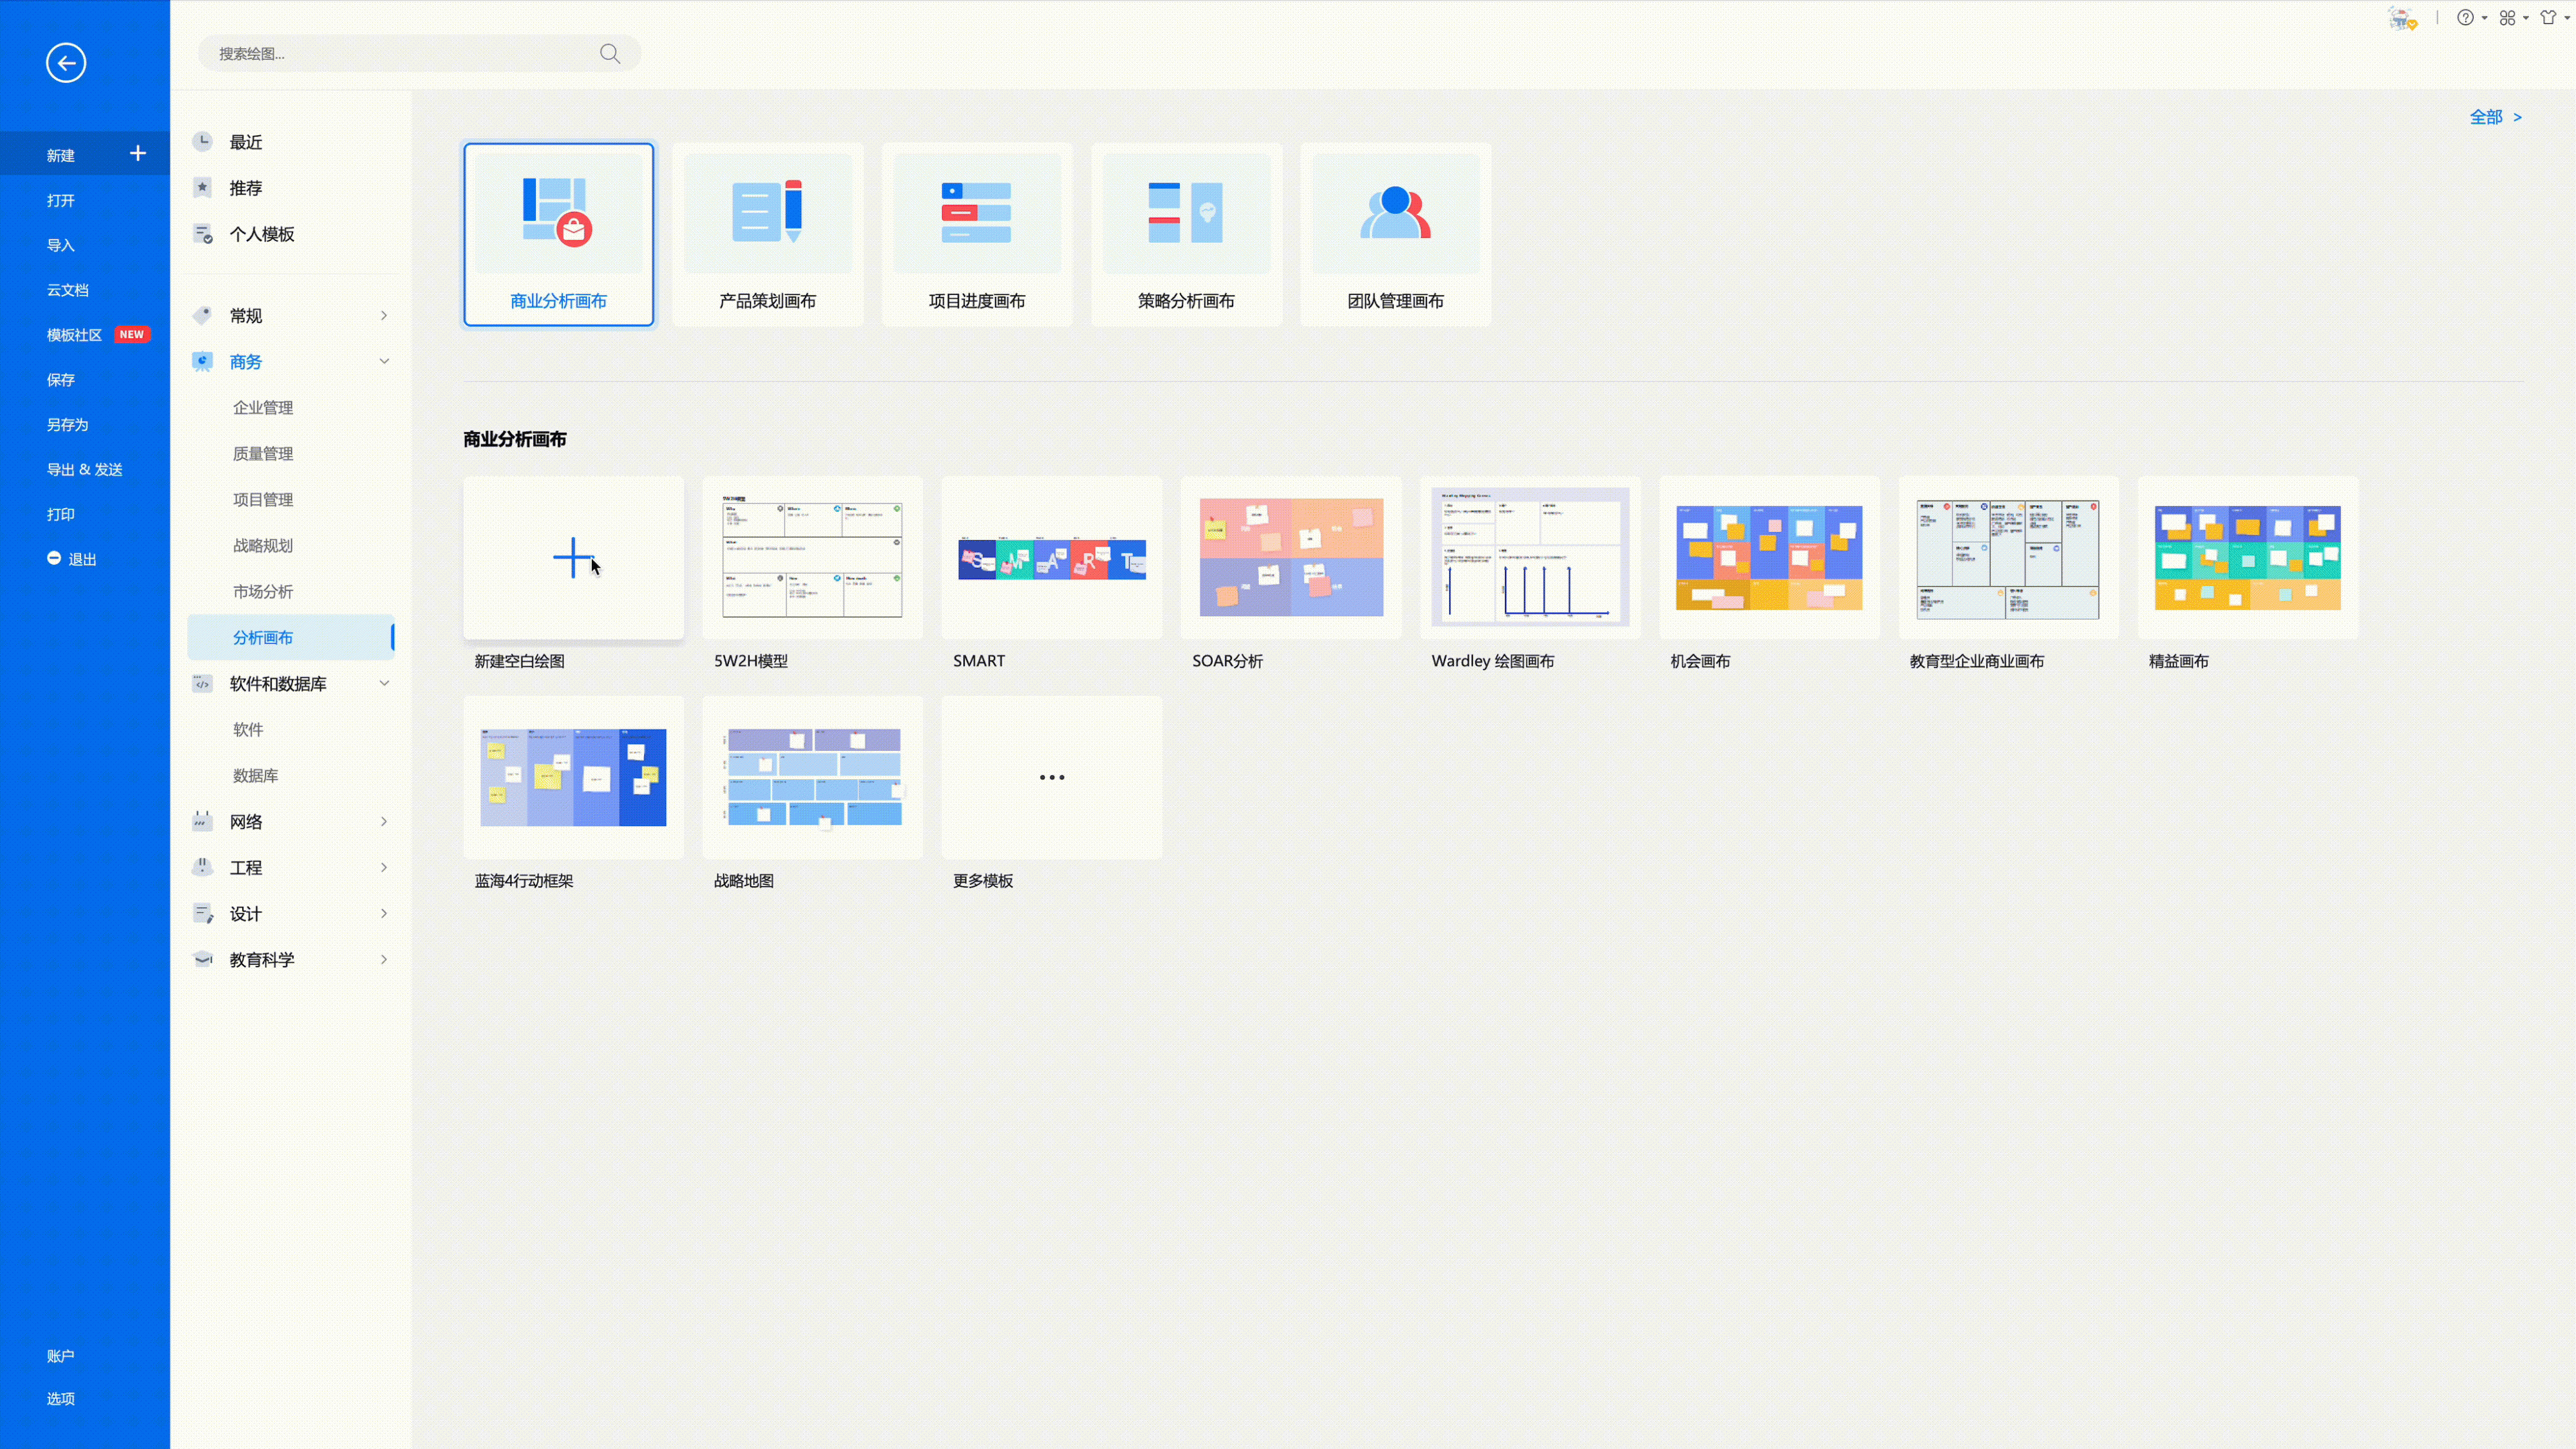Click the plus icon next to 新建

click(138, 153)
